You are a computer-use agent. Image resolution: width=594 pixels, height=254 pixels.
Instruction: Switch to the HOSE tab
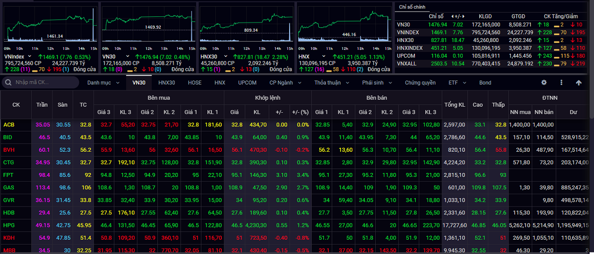[x=195, y=83]
